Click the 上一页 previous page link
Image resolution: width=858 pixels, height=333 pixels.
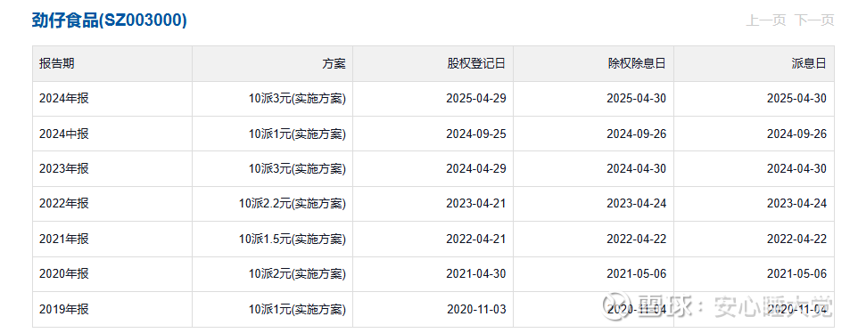765,20
